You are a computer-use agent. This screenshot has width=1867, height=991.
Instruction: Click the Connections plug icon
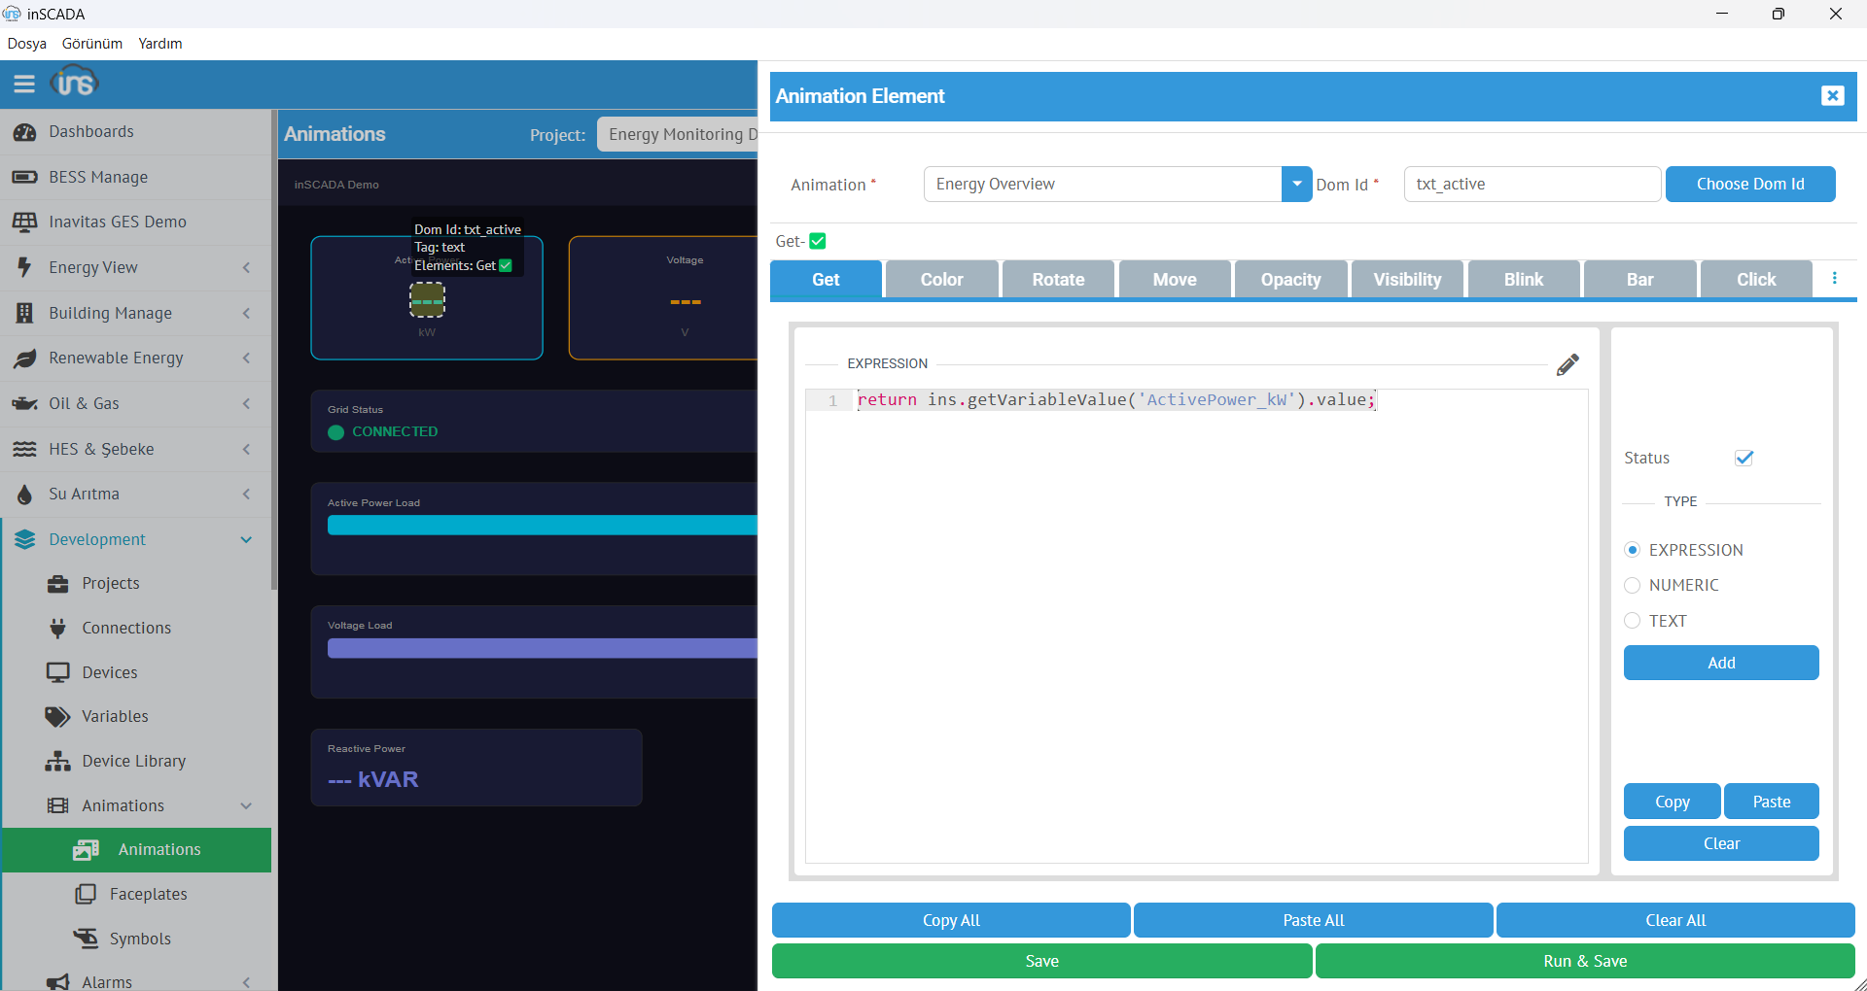[x=58, y=629]
